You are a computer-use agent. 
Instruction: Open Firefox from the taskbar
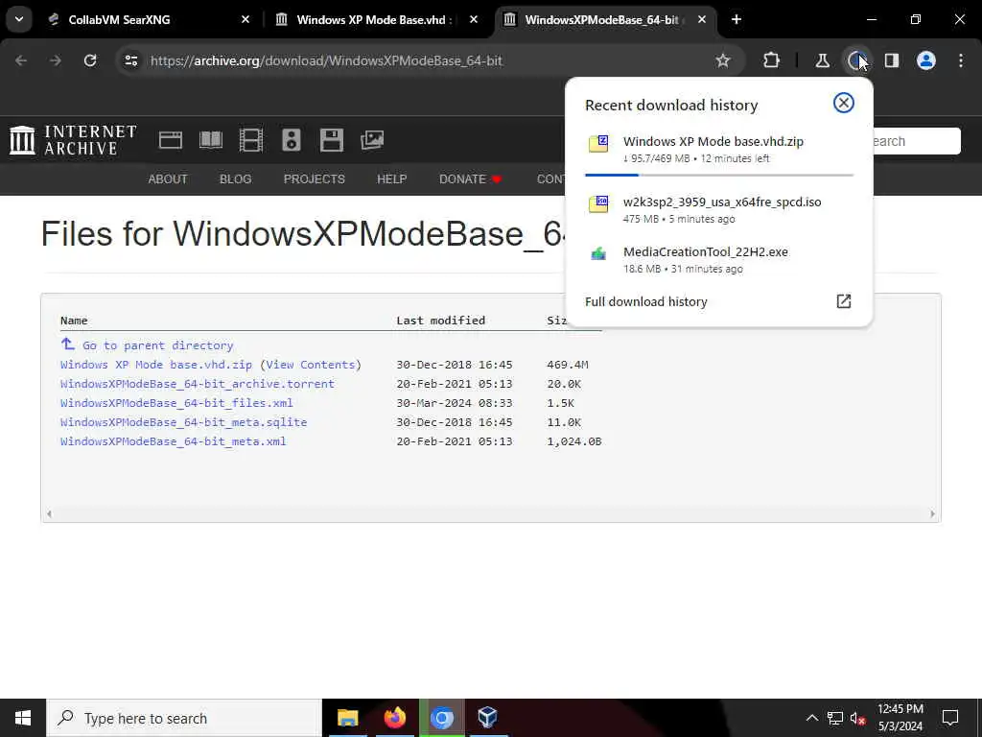(x=394, y=718)
